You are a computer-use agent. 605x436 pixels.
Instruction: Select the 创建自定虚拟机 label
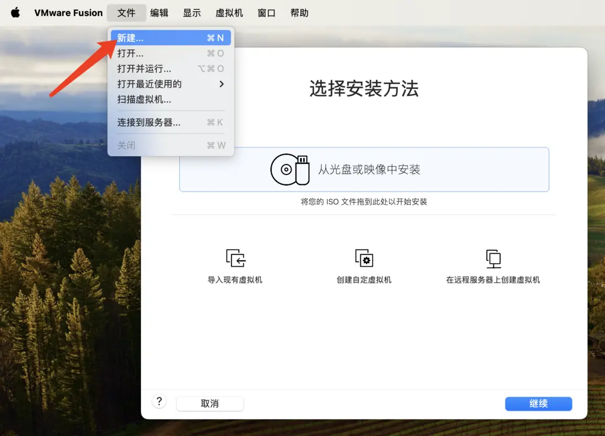point(364,280)
